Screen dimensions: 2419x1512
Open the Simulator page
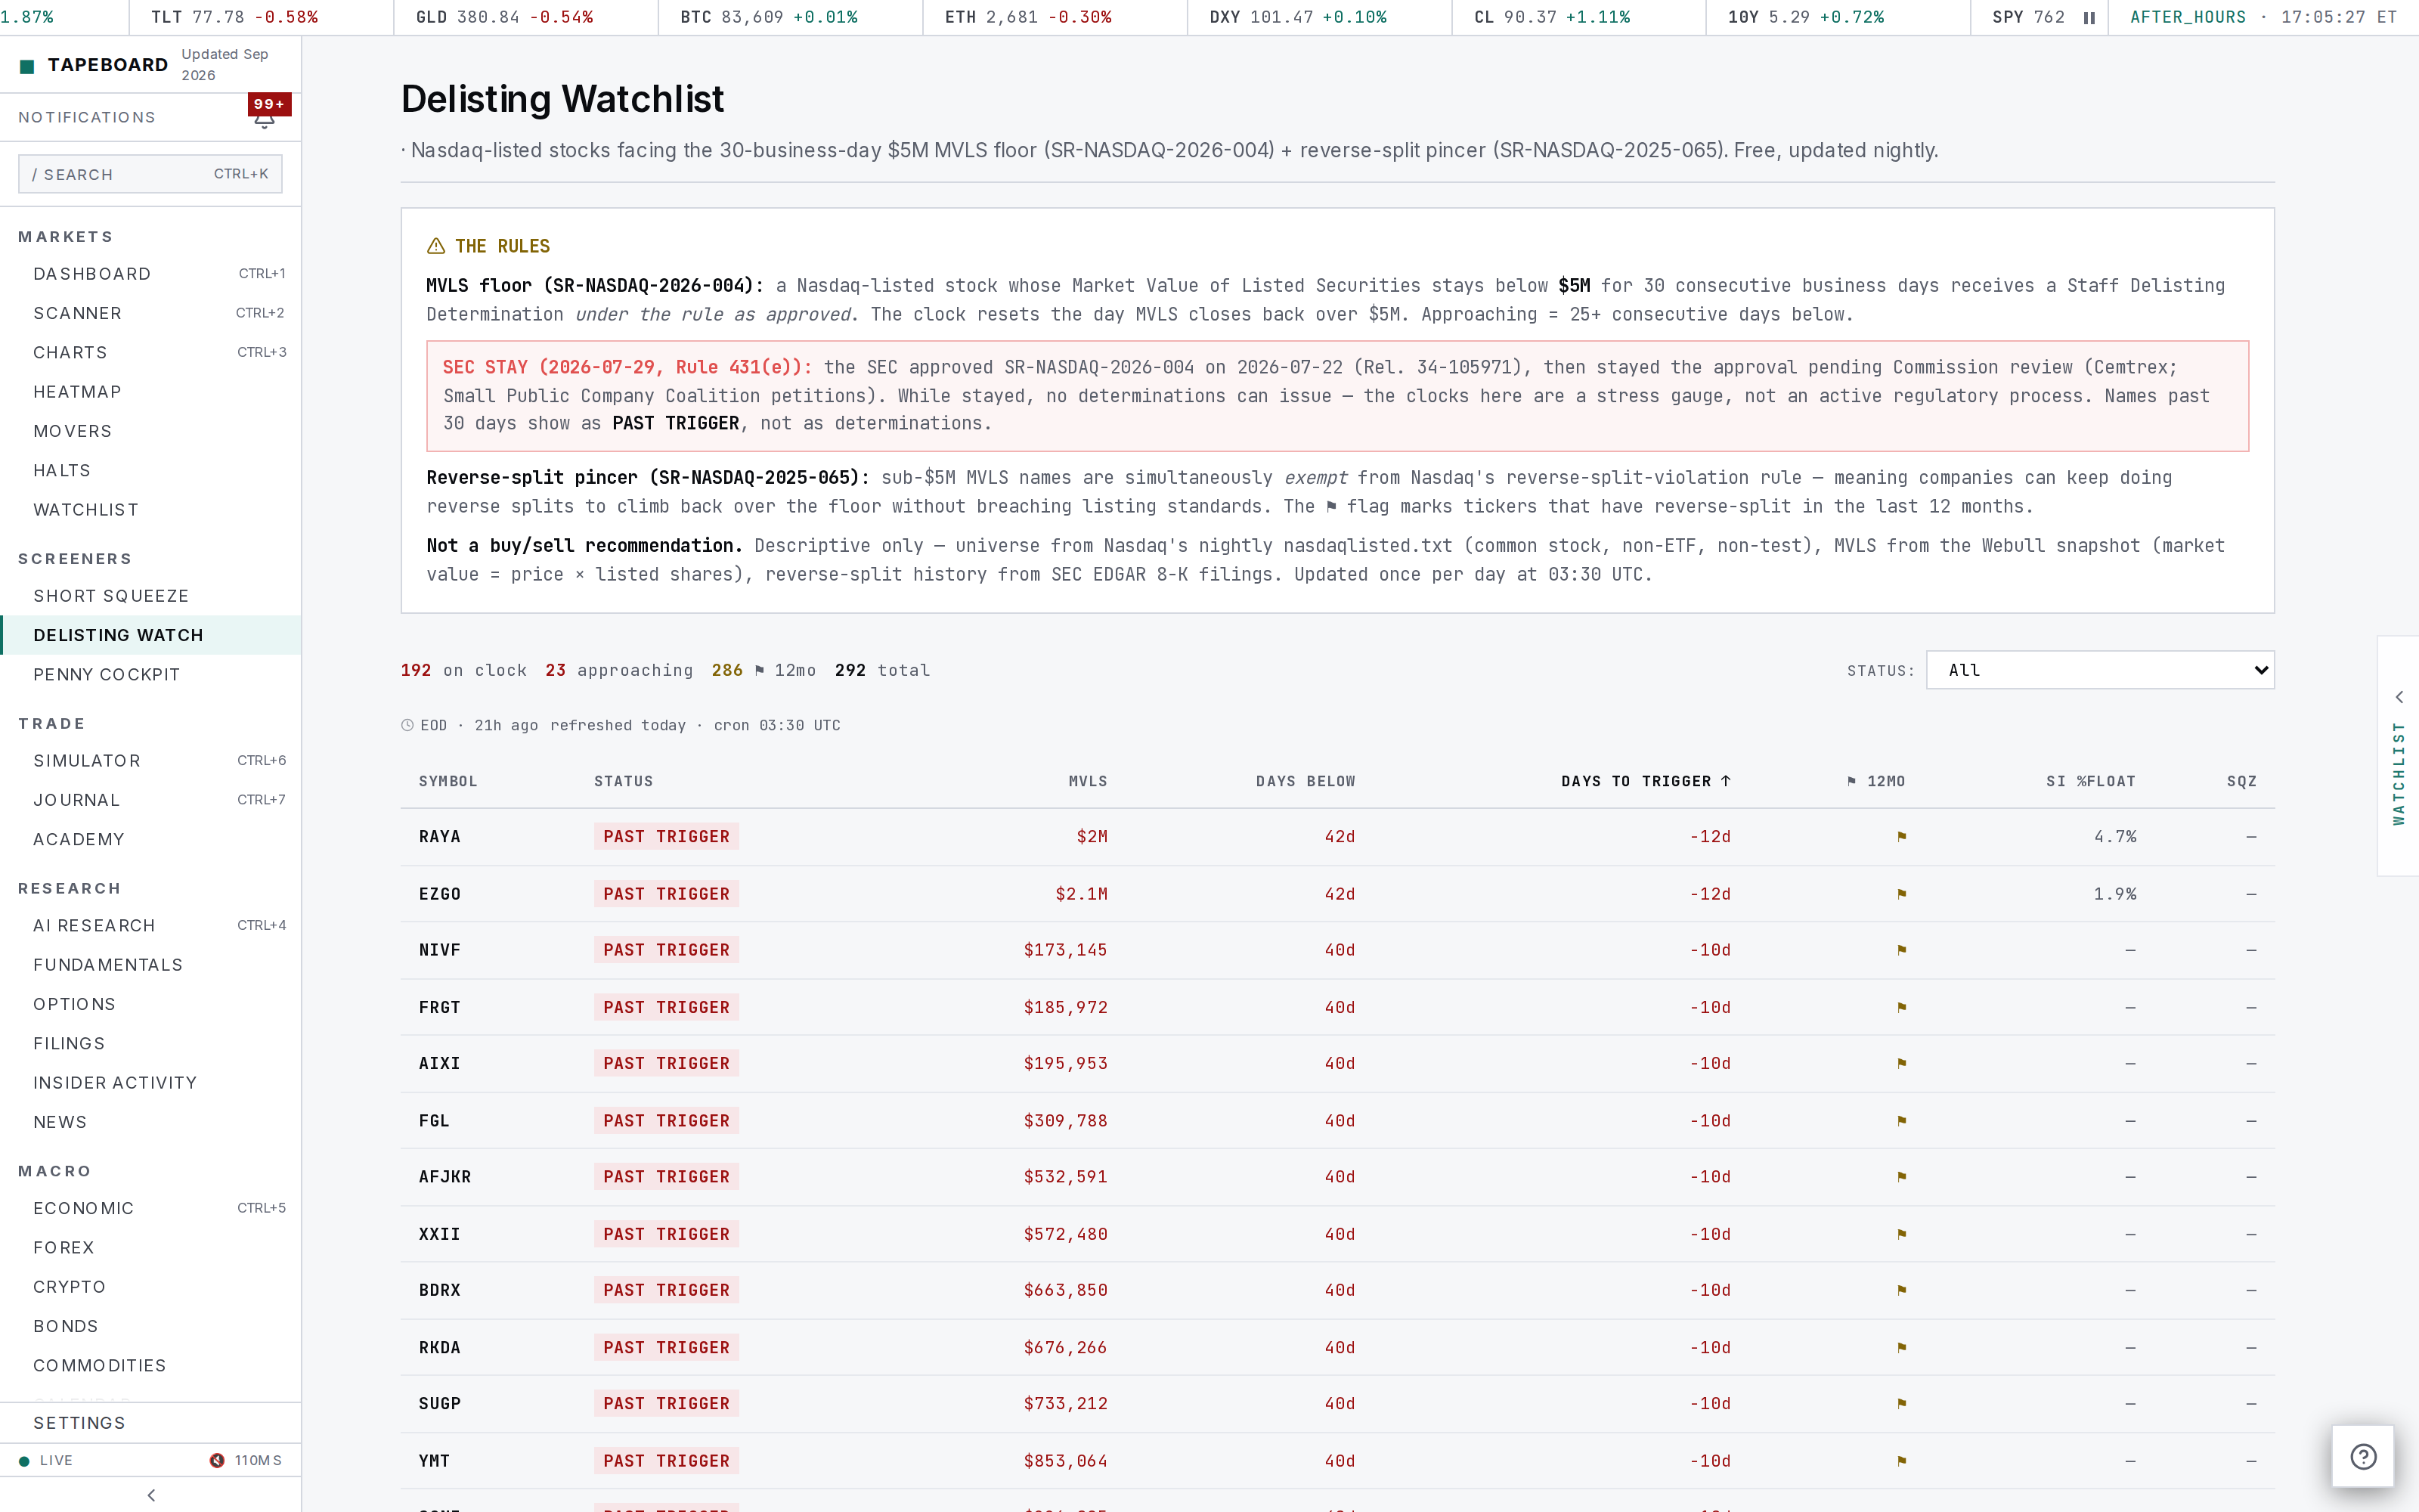(x=151, y=761)
